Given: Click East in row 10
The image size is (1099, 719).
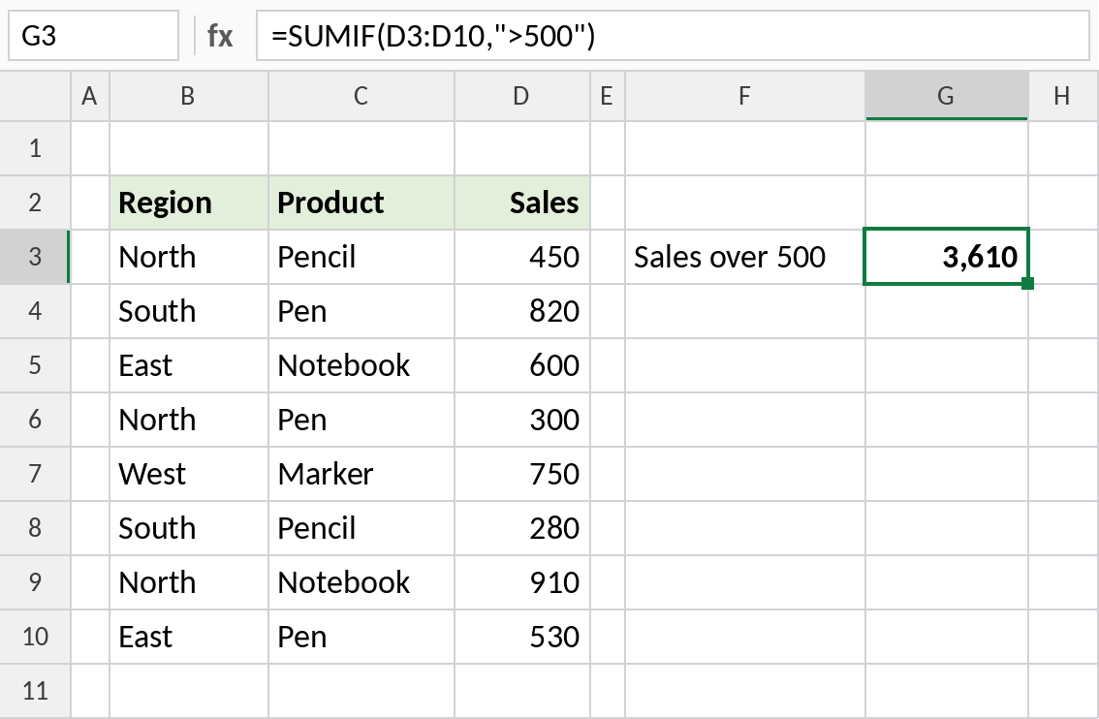Looking at the screenshot, I should [x=189, y=637].
